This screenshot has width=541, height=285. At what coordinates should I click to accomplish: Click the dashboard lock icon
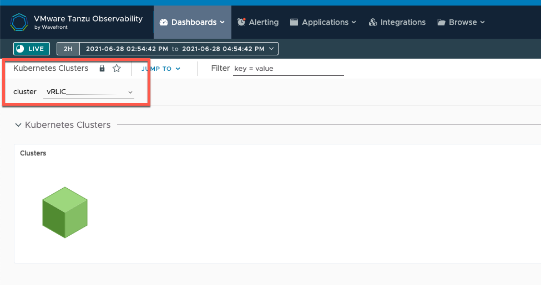click(x=102, y=68)
